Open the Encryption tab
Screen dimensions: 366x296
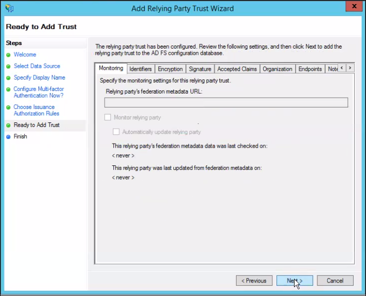coord(170,69)
